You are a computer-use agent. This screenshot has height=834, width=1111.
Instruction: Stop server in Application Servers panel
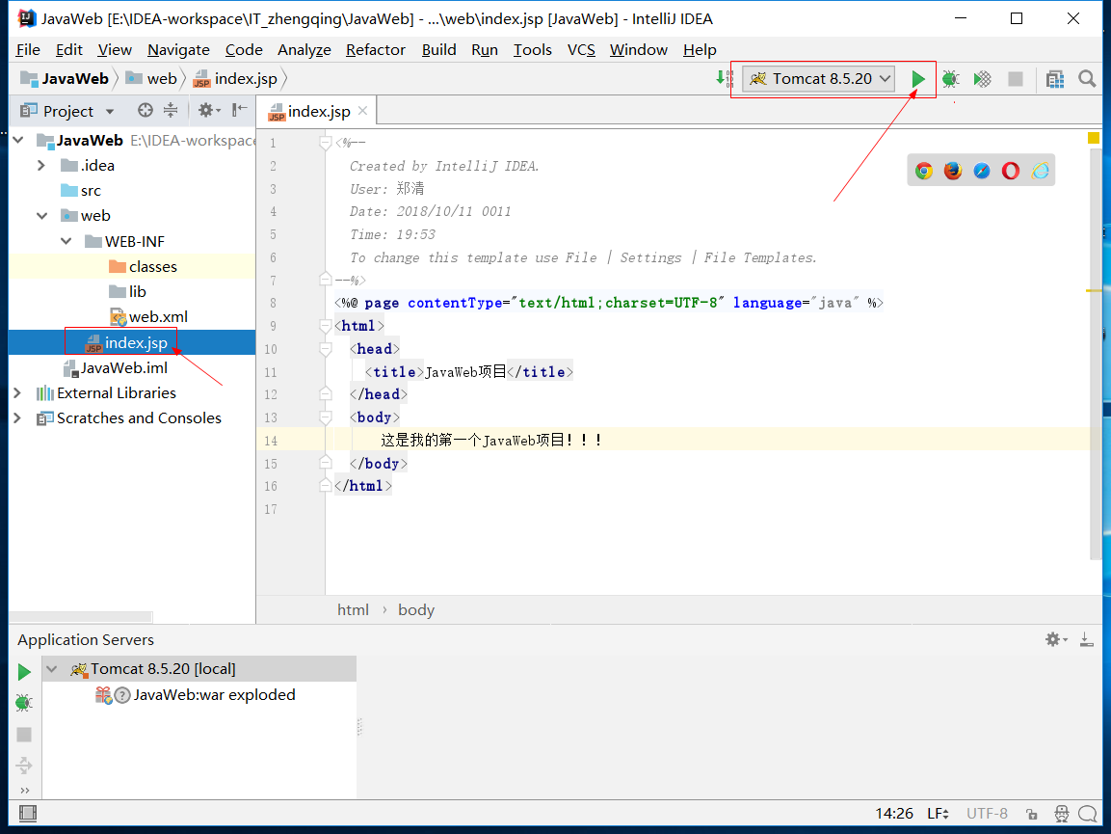[24, 734]
